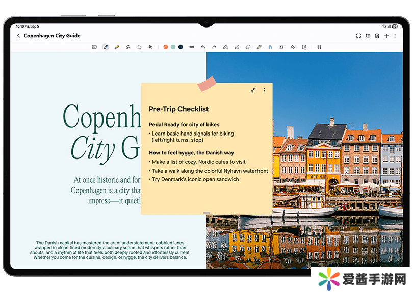The image size is (413, 292).
Task: Undo the last stroke
Action: tap(203, 47)
